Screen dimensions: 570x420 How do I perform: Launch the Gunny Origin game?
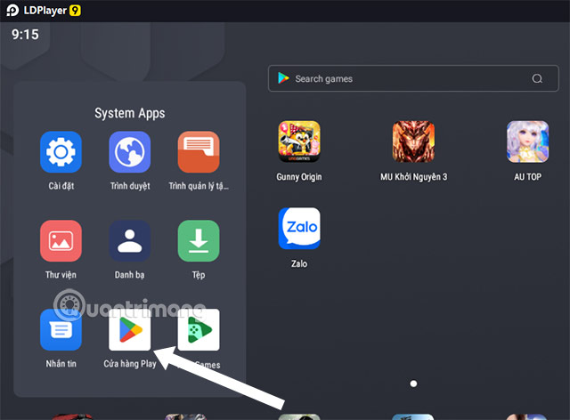pos(299,141)
